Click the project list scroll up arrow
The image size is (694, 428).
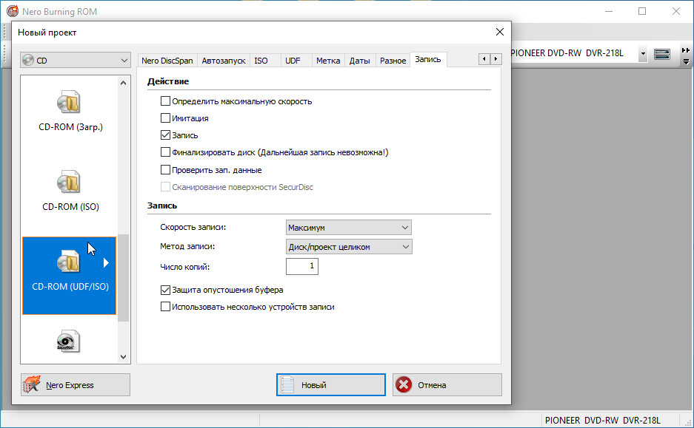pos(124,83)
